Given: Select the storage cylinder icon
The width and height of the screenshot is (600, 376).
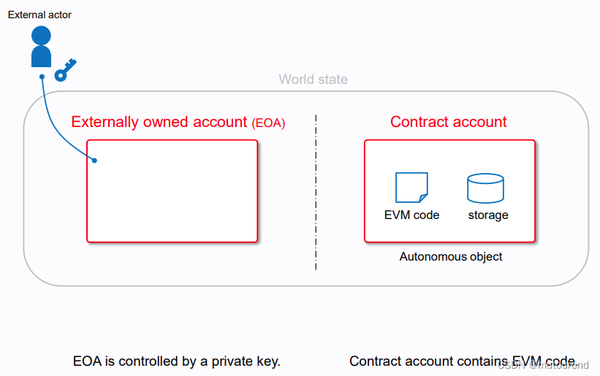Looking at the screenshot, I should point(485,188).
